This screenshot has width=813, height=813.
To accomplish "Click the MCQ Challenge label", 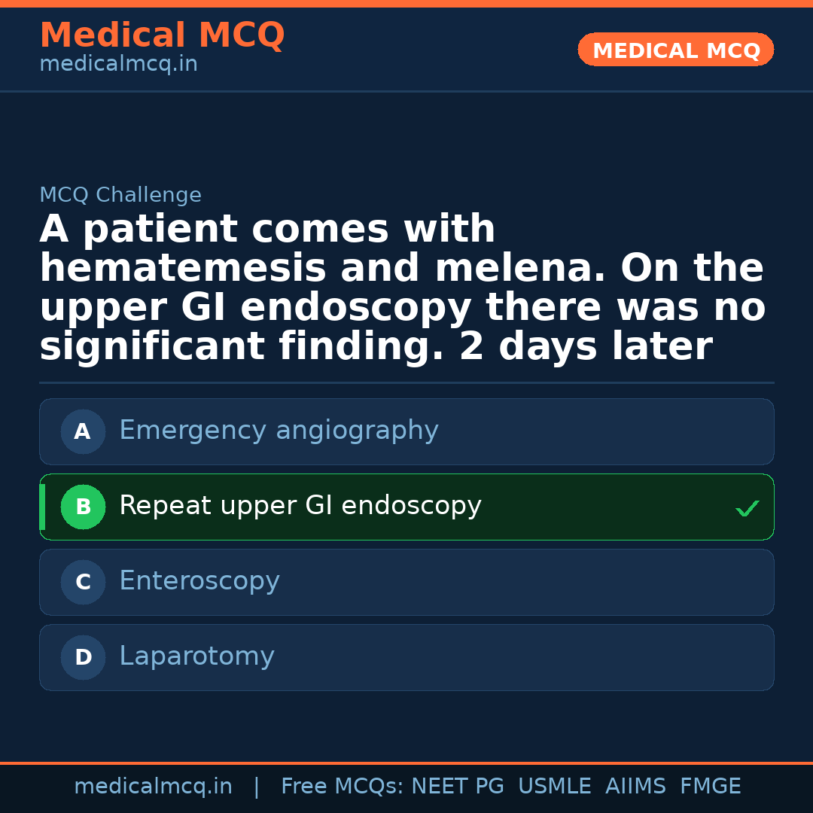I will coord(120,196).
